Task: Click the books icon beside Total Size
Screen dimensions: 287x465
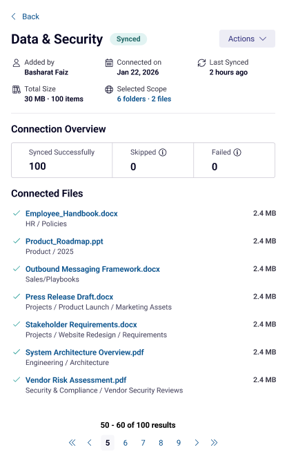Action: pos(17,89)
